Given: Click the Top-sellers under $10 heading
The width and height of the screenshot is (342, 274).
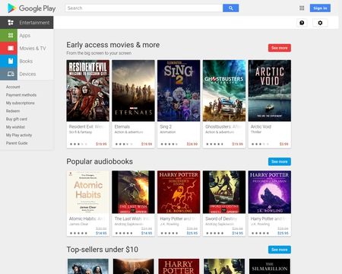Looking at the screenshot, I should (x=103, y=250).
